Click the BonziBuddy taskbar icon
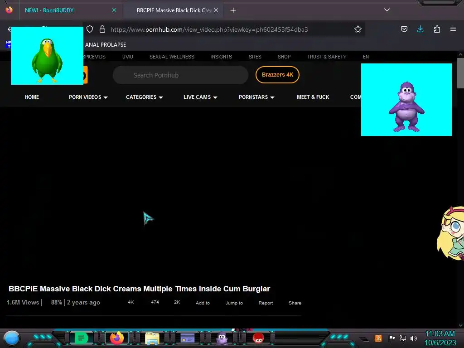 [222, 338]
